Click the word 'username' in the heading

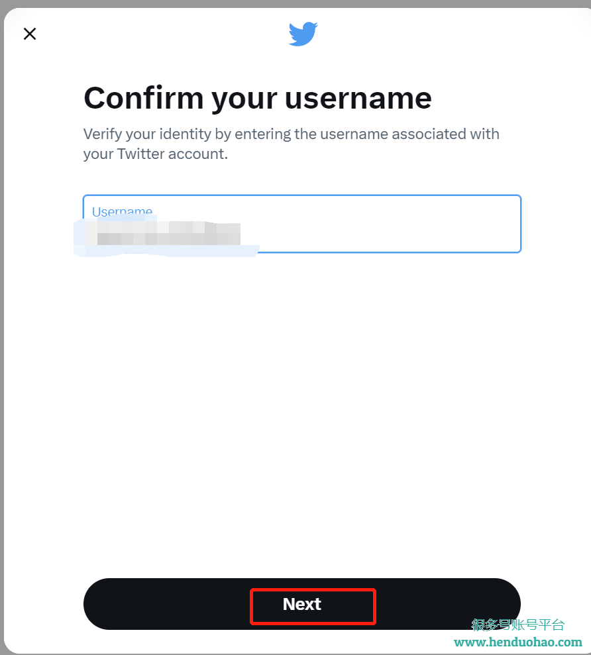358,98
